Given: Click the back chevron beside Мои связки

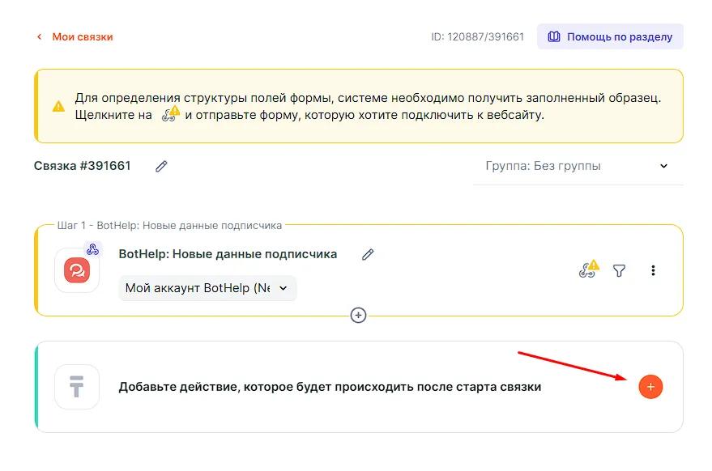Looking at the screenshot, I should tap(38, 37).
